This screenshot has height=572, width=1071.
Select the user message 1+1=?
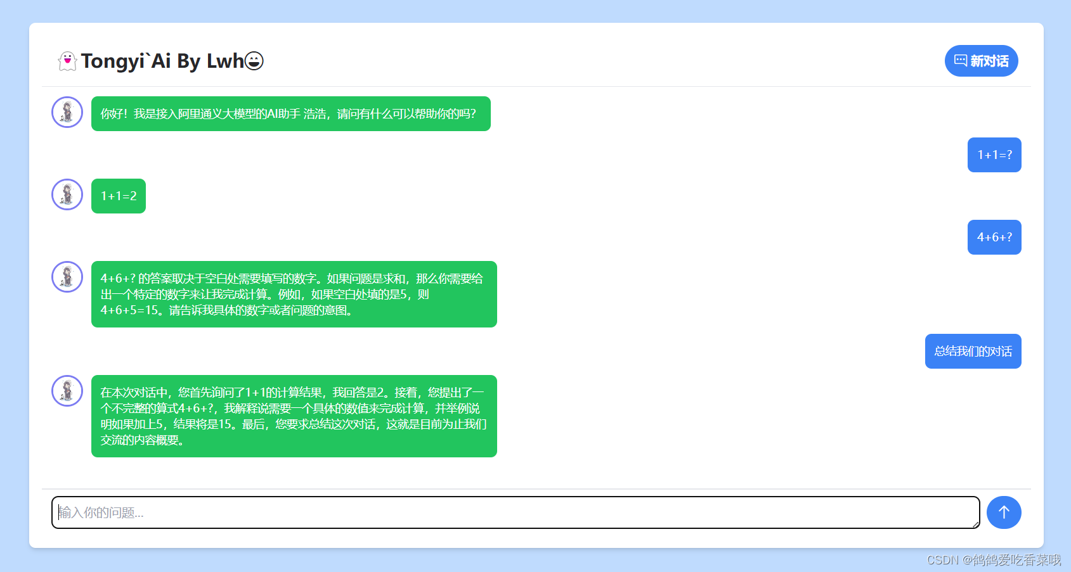[x=994, y=155]
